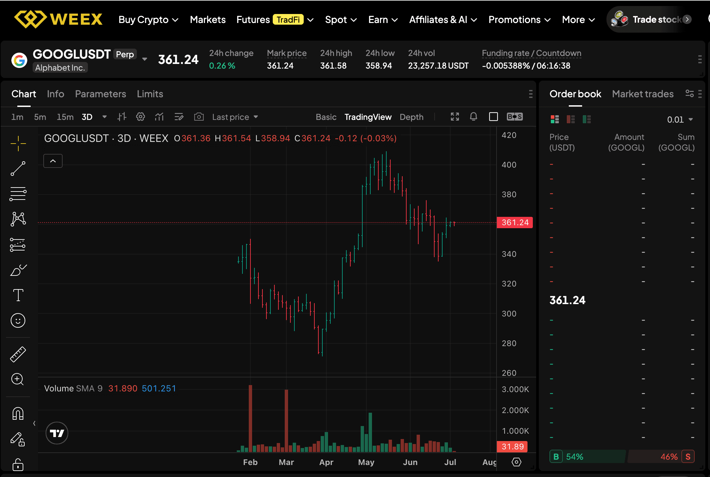Select the pattern drawing tool
Viewport: 710px width, 477px height.
18,219
